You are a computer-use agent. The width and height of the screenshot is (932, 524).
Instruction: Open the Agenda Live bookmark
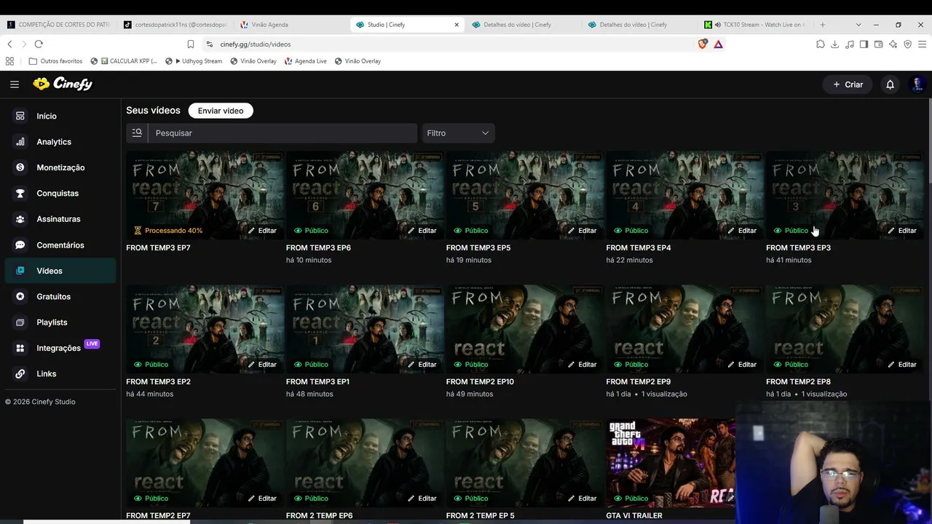306,61
